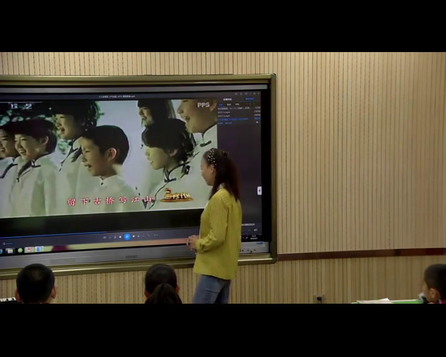The width and height of the screenshot is (446, 357).
Task: Click the volume speaker icon
Action: click(4, 244)
